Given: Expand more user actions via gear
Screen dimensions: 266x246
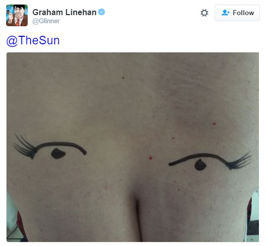Looking at the screenshot, I should point(204,13).
